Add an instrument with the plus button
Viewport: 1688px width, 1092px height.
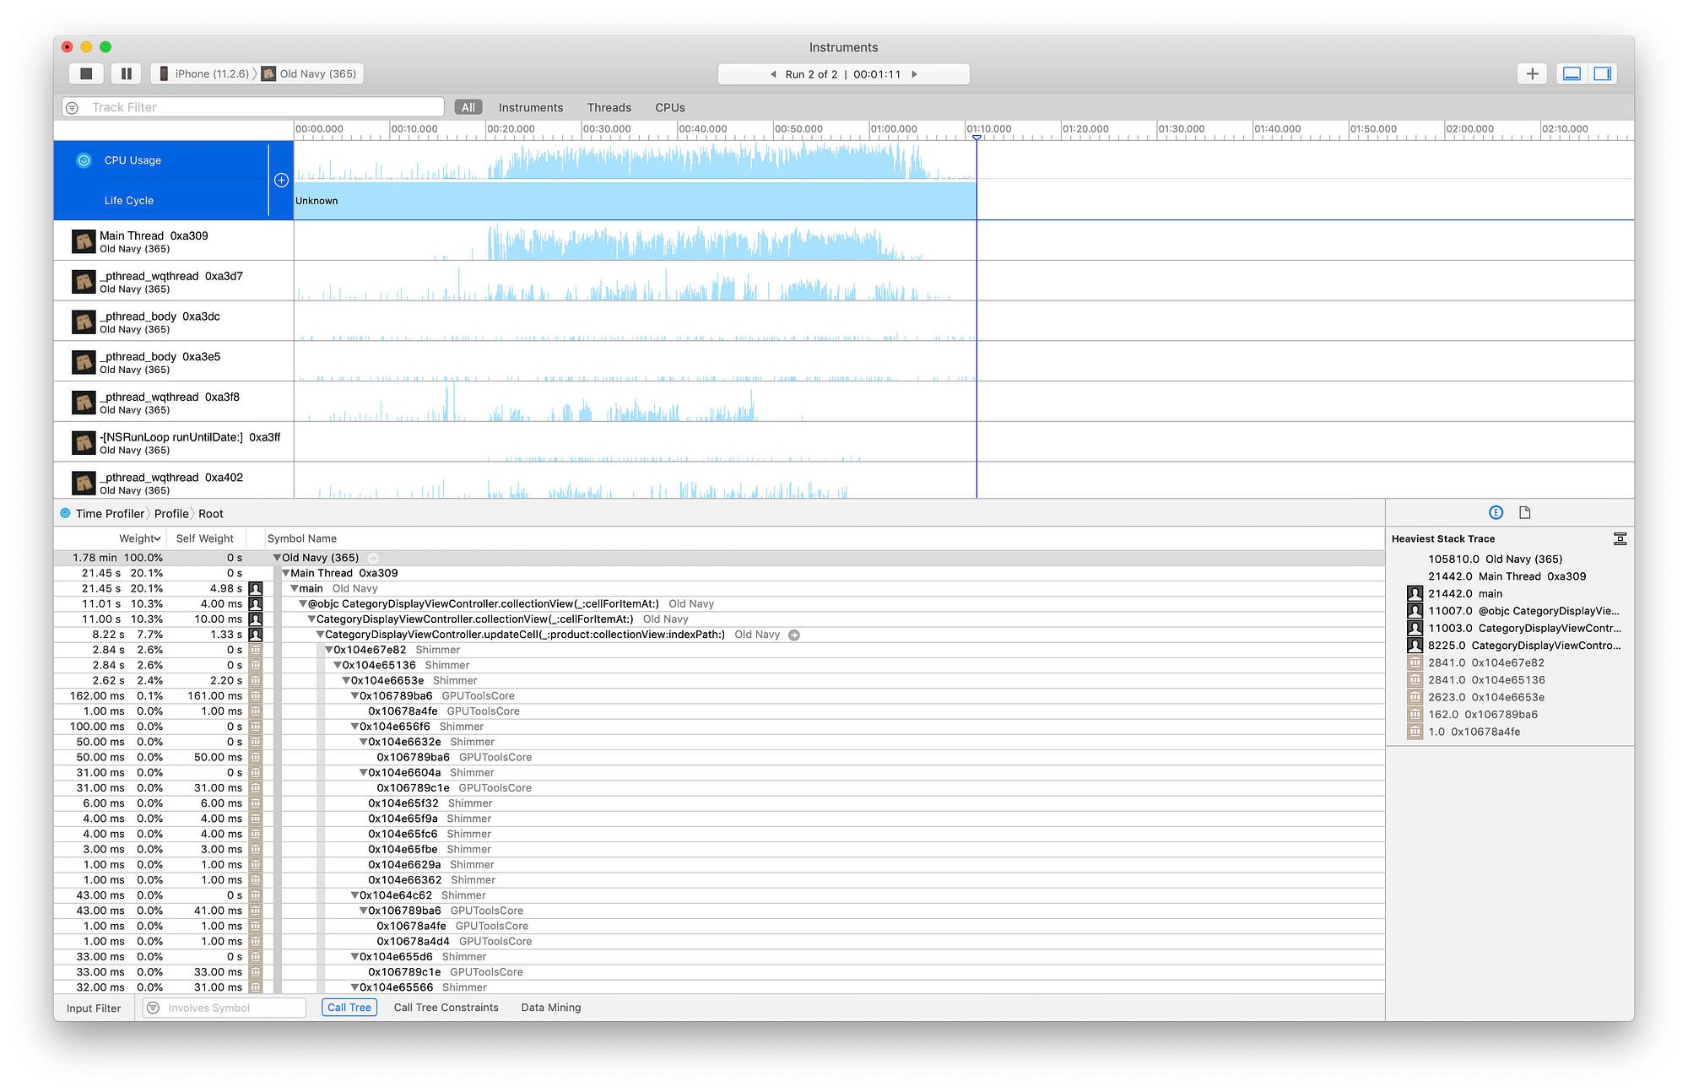point(1532,73)
